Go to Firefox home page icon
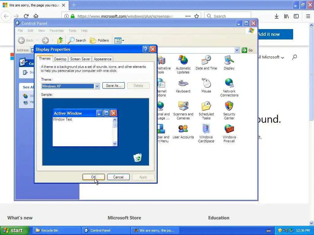Viewport: 314px width, 235px height. pos(36,16)
